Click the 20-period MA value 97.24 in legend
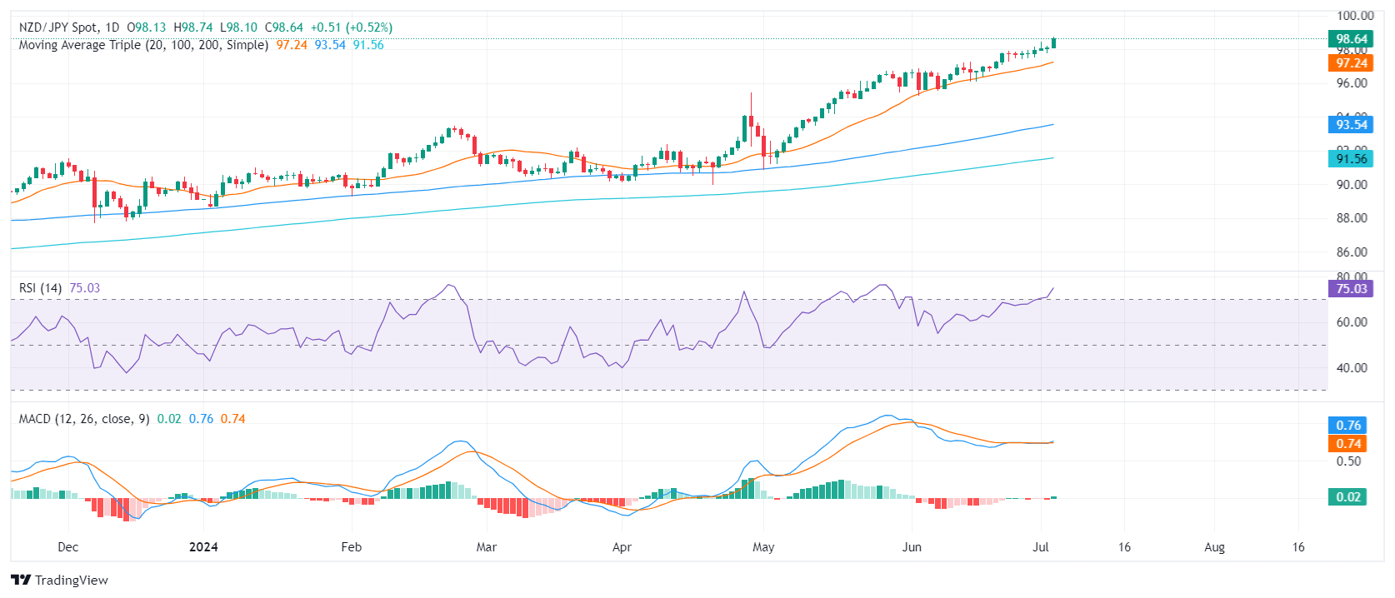1395x598 pixels. coord(292,45)
